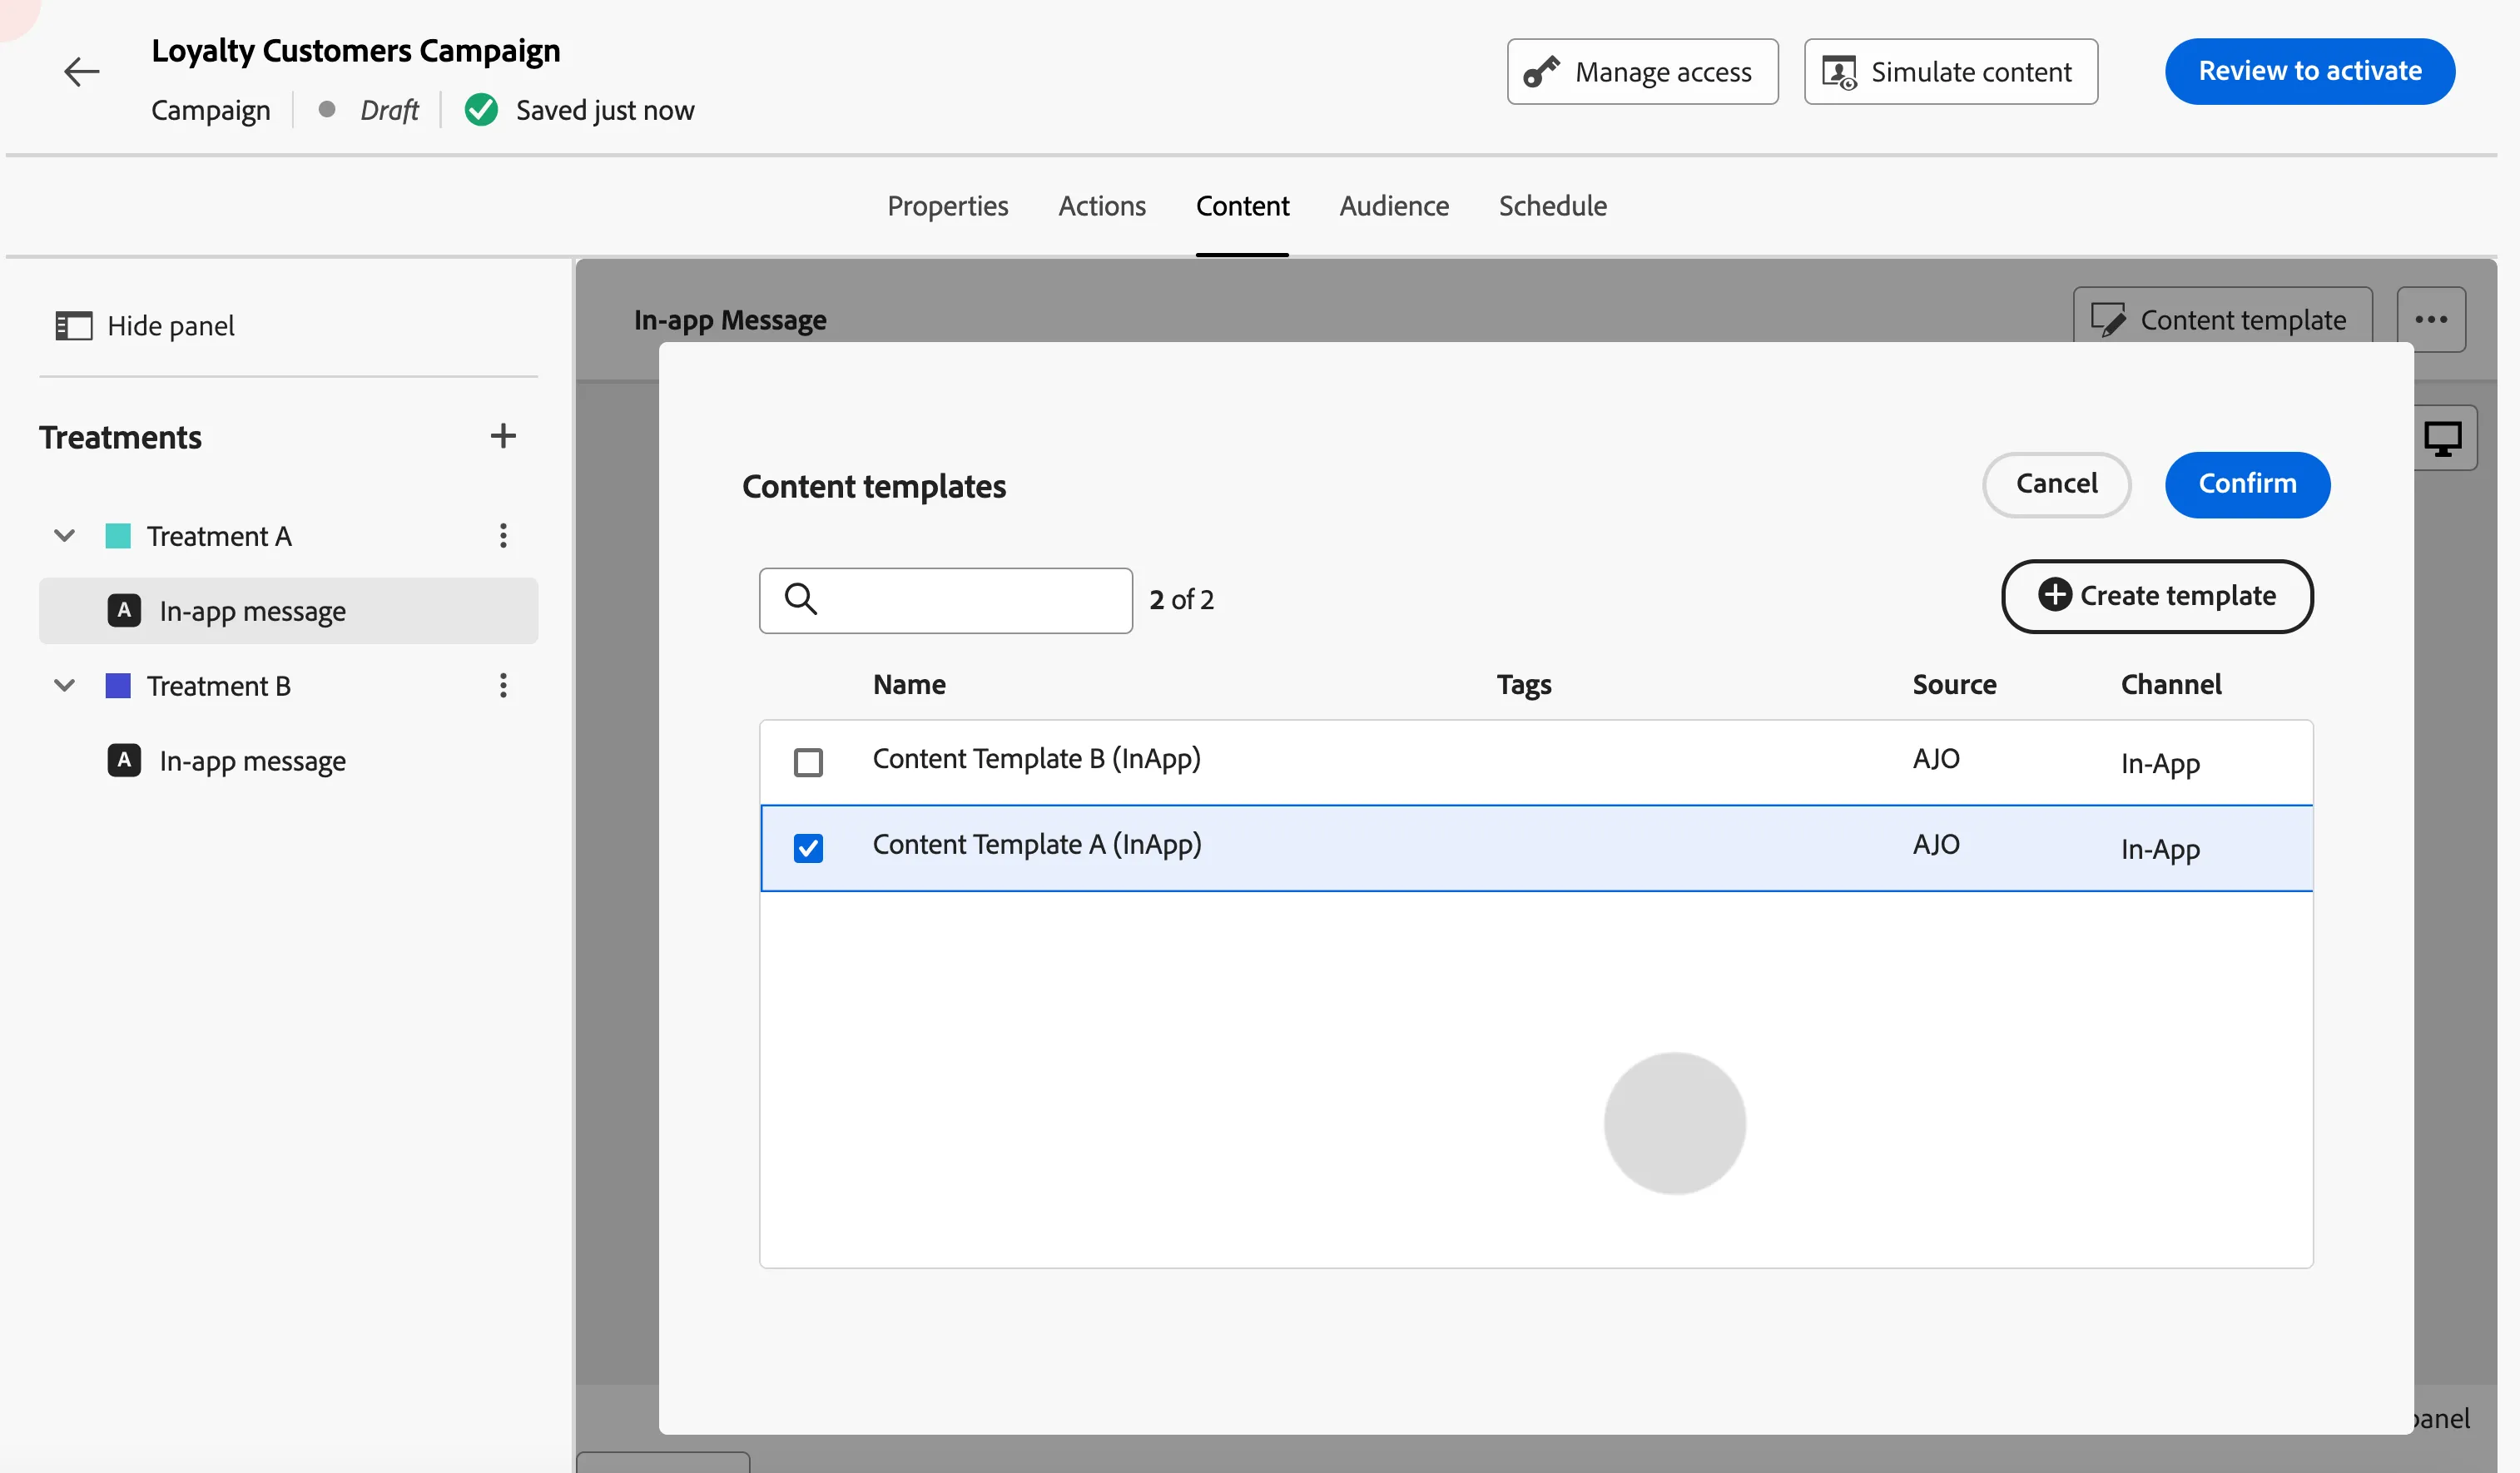Screen dimensions: 2520x1473
Task: Click the Simulate content profile icon
Action: (x=1839, y=72)
